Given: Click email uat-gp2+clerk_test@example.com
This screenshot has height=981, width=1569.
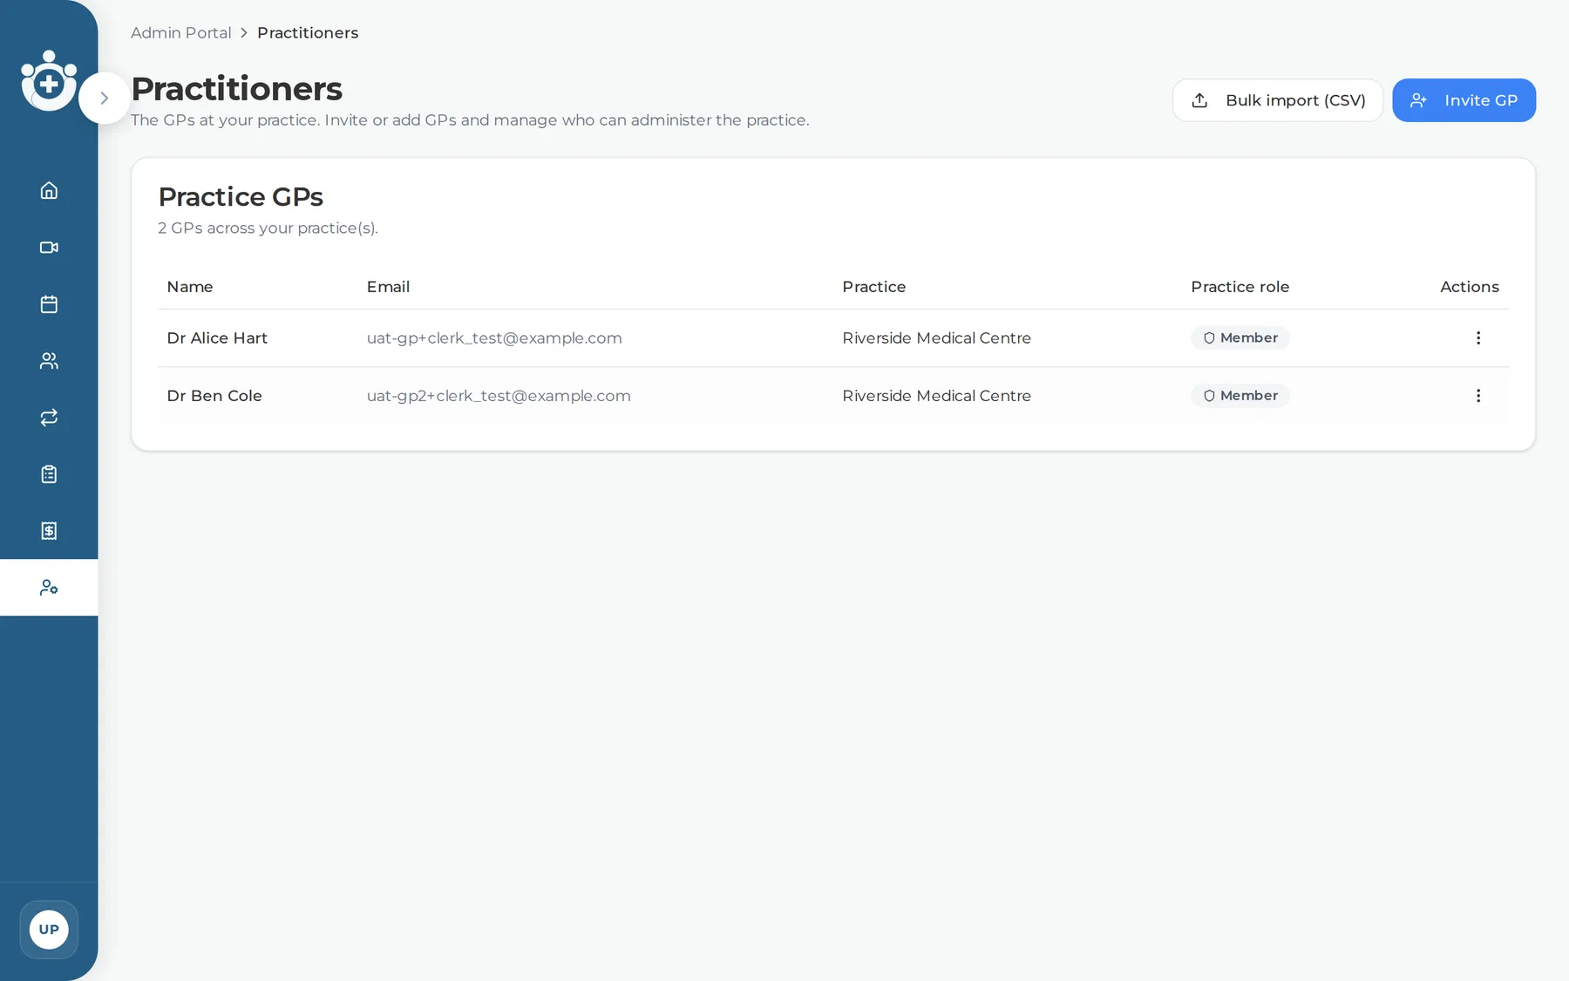Looking at the screenshot, I should coord(499,396).
